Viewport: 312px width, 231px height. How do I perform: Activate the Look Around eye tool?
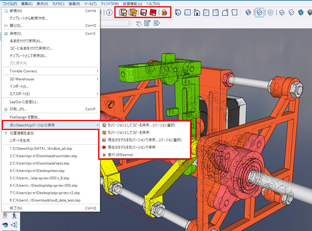click(x=5, y=225)
